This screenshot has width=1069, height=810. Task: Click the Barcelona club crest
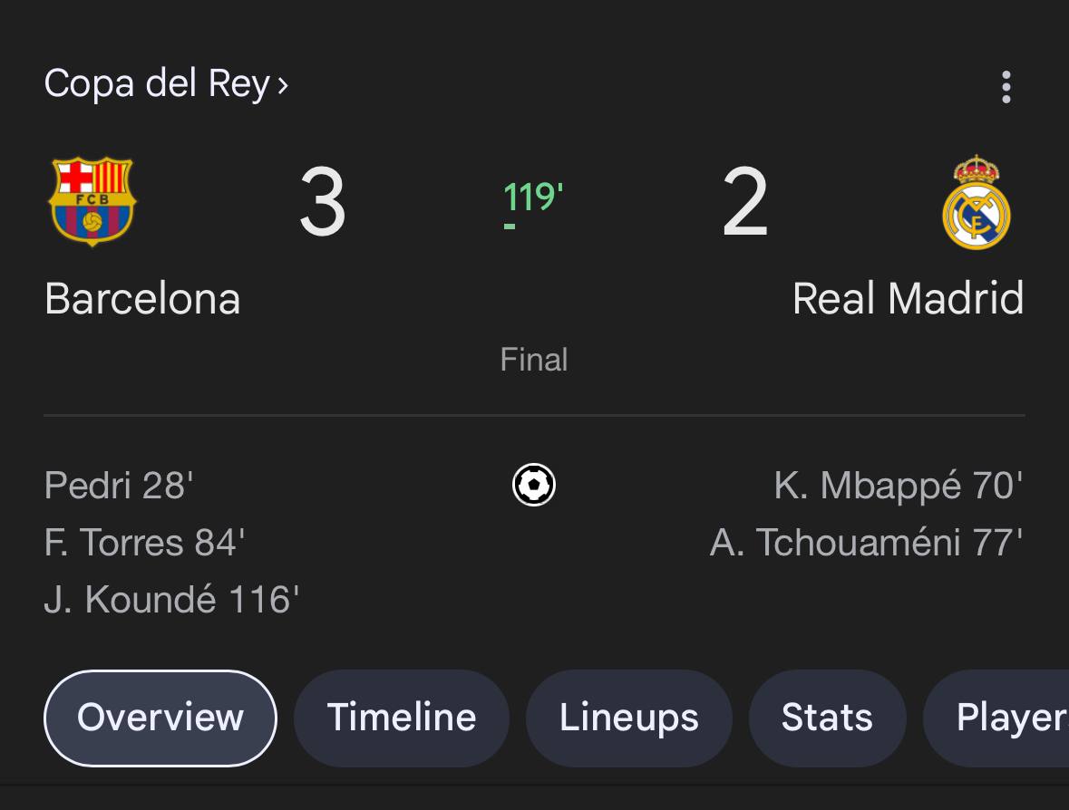click(x=92, y=201)
